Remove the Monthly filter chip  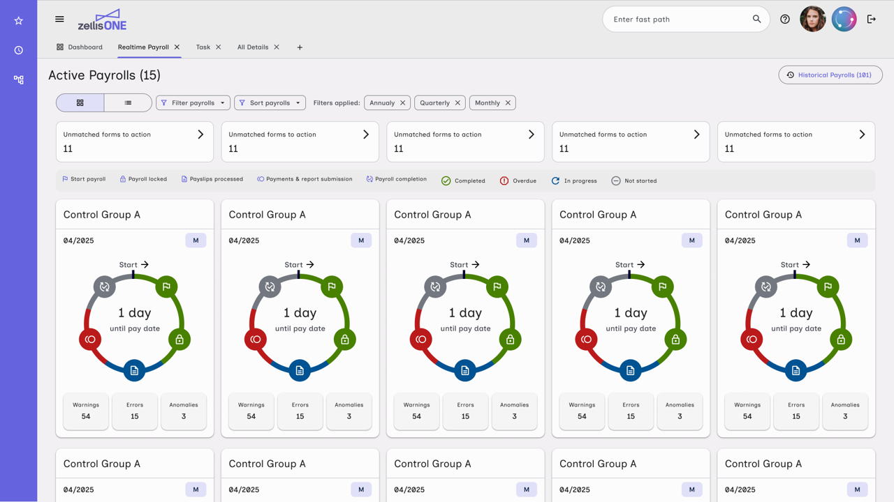508,103
